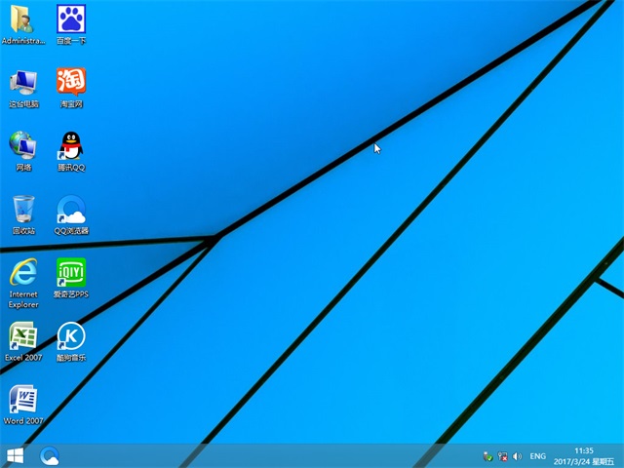Open the network status tray icon
Screen dimensions: 624x468
(x=502, y=455)
